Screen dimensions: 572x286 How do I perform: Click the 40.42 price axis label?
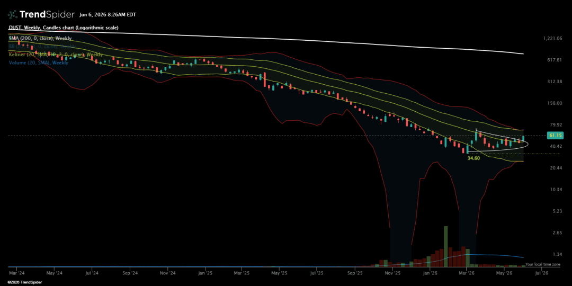(556, 146)
